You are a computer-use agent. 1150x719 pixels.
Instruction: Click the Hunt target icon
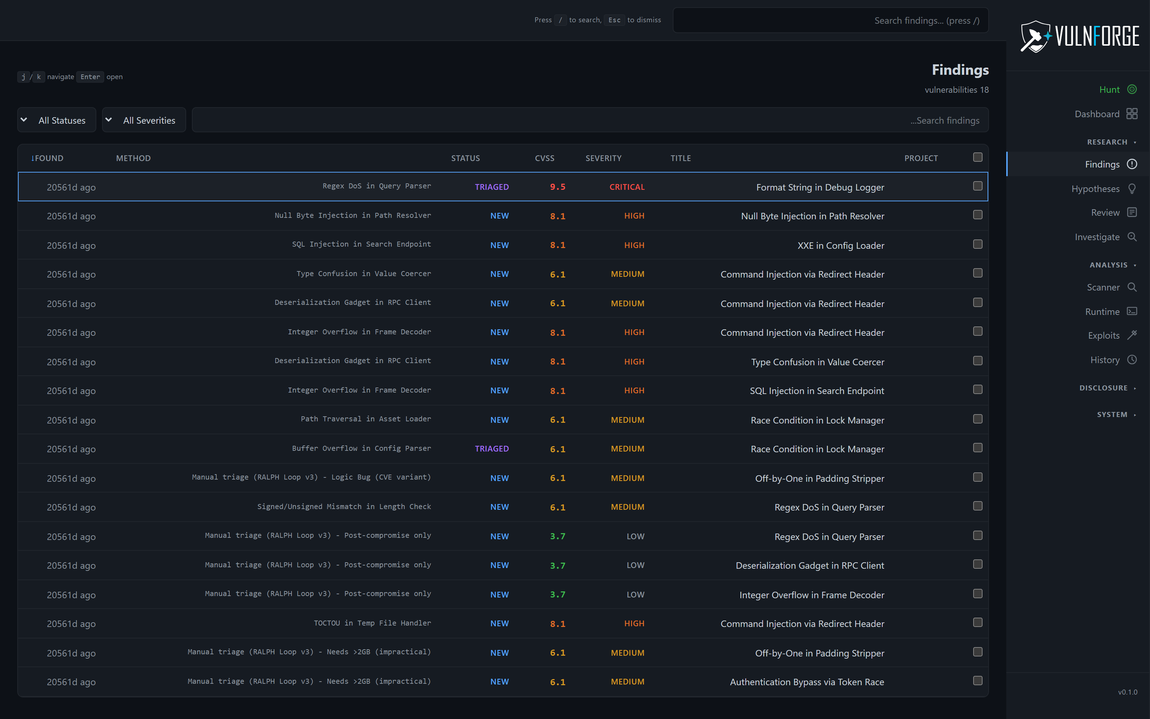tap(1132, 90)
